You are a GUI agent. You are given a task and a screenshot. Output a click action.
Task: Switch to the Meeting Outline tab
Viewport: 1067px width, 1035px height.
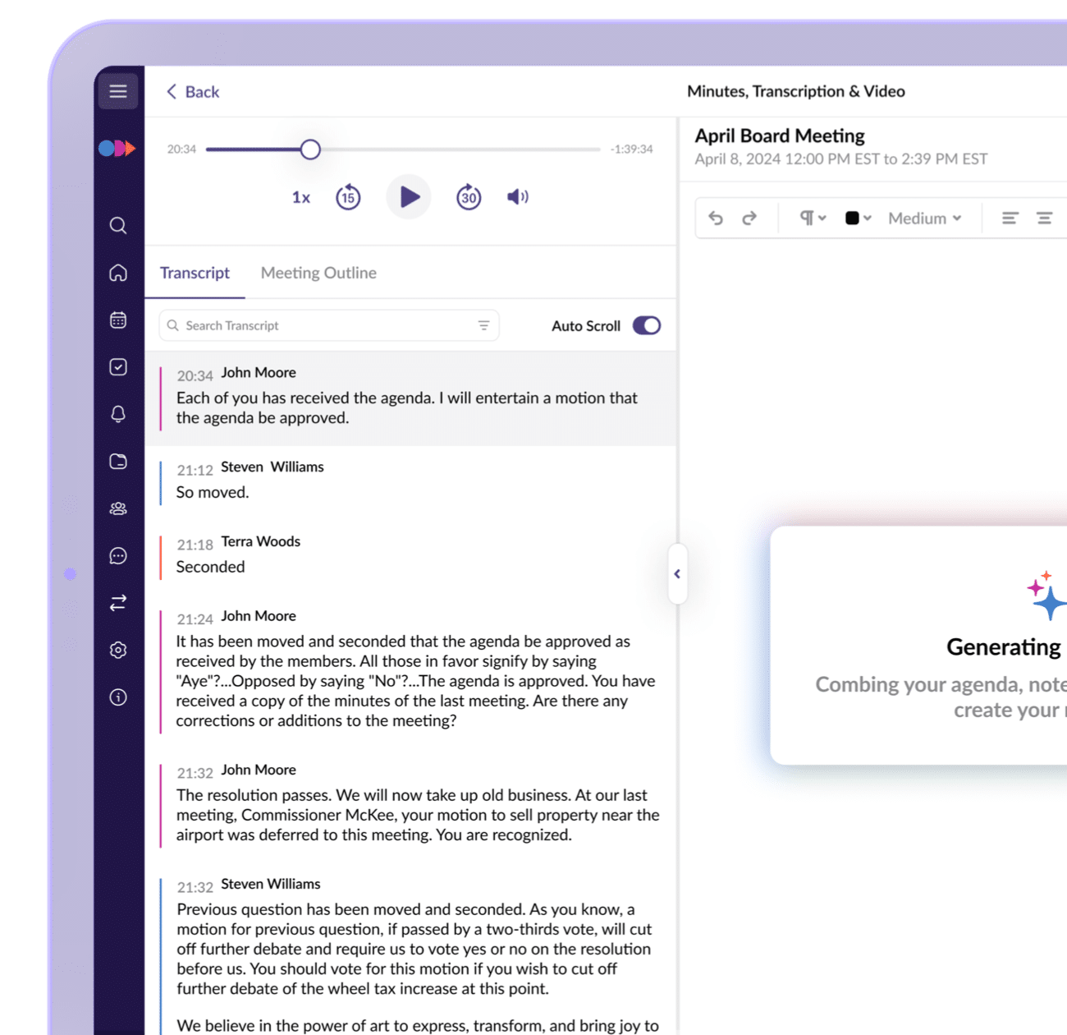[x=318, y=272]
